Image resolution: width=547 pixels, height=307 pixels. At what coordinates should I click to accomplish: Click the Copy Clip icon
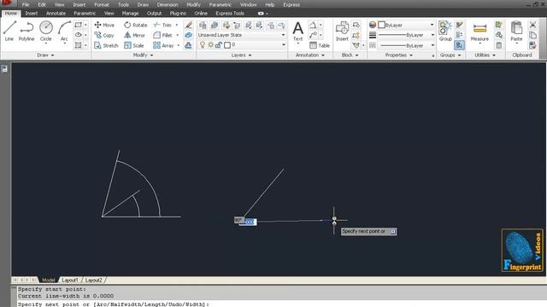click(532, 35)
